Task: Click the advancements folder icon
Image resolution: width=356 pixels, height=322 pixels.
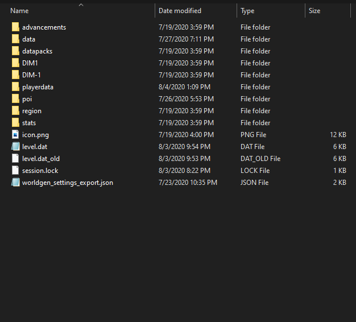Action: click(15, 27)
